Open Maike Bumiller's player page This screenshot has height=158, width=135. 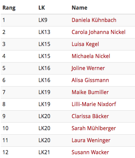point(90,92)
